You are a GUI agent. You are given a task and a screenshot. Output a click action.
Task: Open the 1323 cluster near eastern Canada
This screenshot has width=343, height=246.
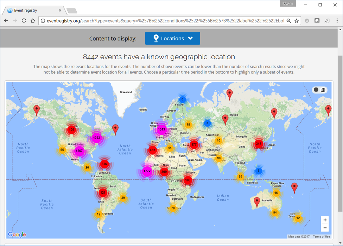96,138
